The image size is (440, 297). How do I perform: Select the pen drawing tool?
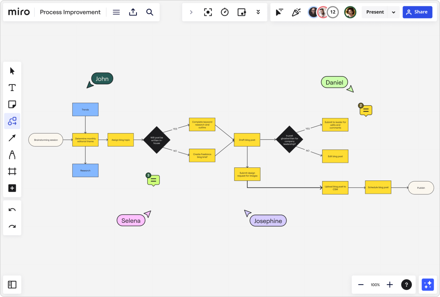[12, 155]
